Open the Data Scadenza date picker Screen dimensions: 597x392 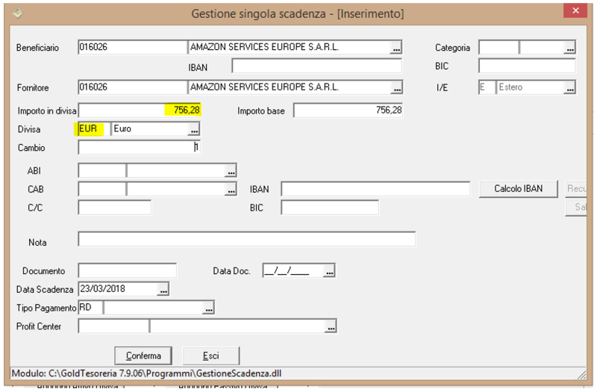point(163,289)
